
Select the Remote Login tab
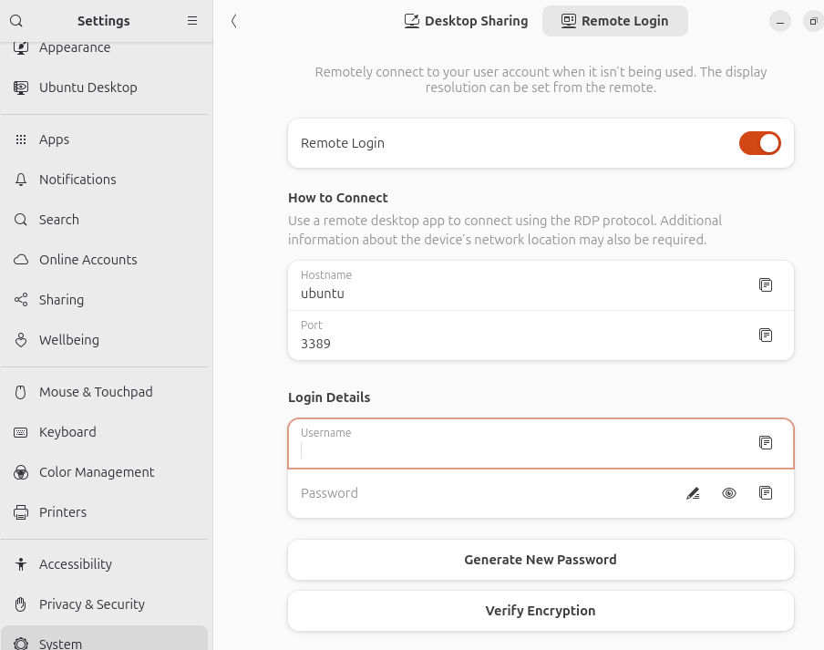[614, 21]
